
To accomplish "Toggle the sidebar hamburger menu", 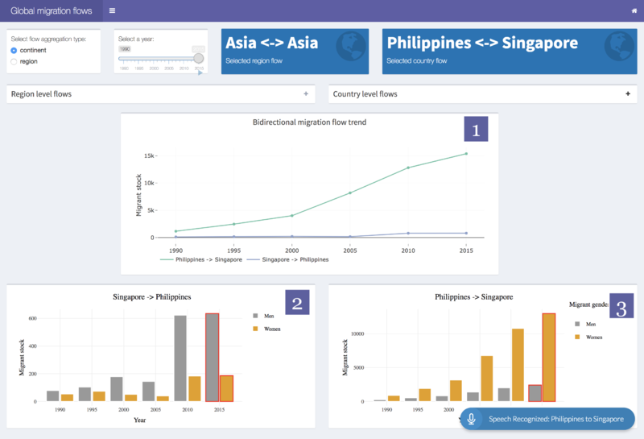I will point(112,10).
